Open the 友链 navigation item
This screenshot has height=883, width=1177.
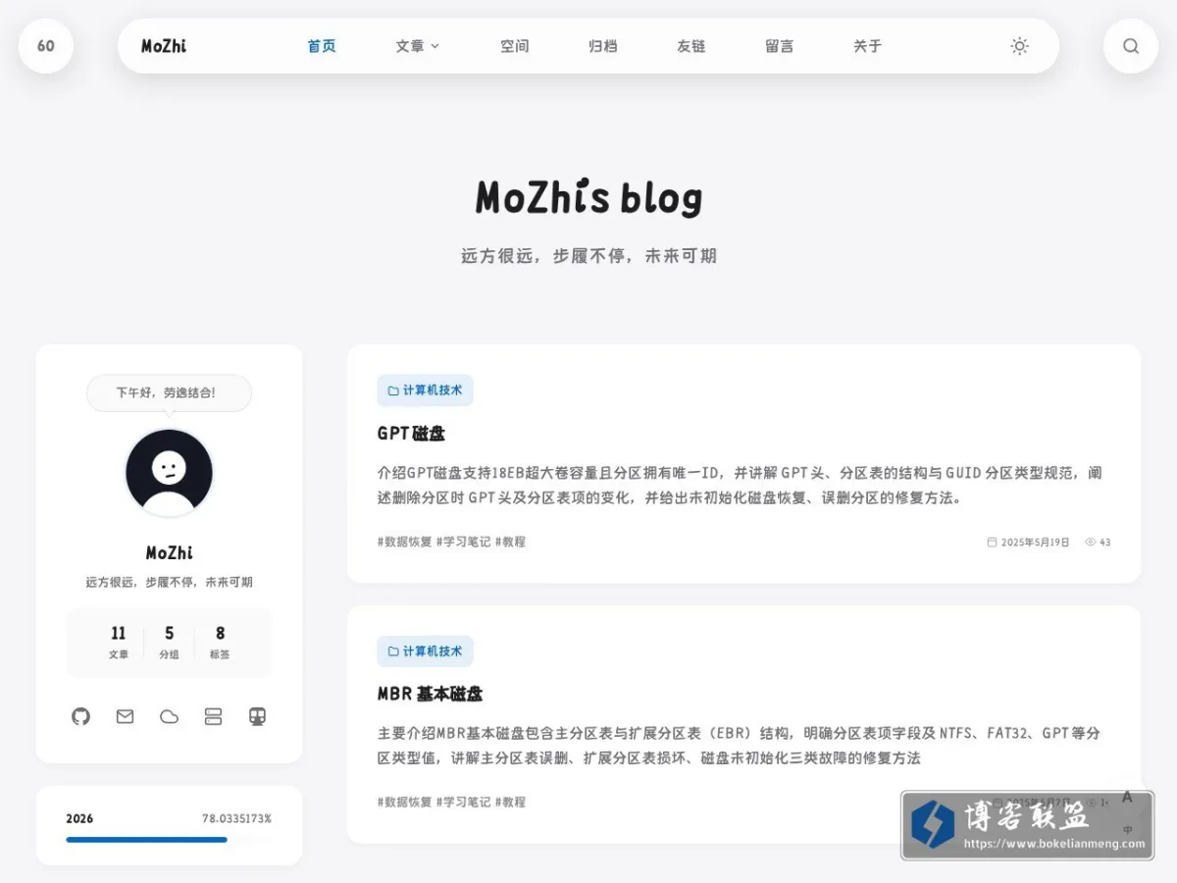point(691,46)
